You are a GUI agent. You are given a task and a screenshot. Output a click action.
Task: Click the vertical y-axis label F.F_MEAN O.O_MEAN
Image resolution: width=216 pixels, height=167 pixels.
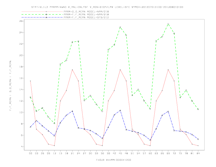(x=10, y=86)
